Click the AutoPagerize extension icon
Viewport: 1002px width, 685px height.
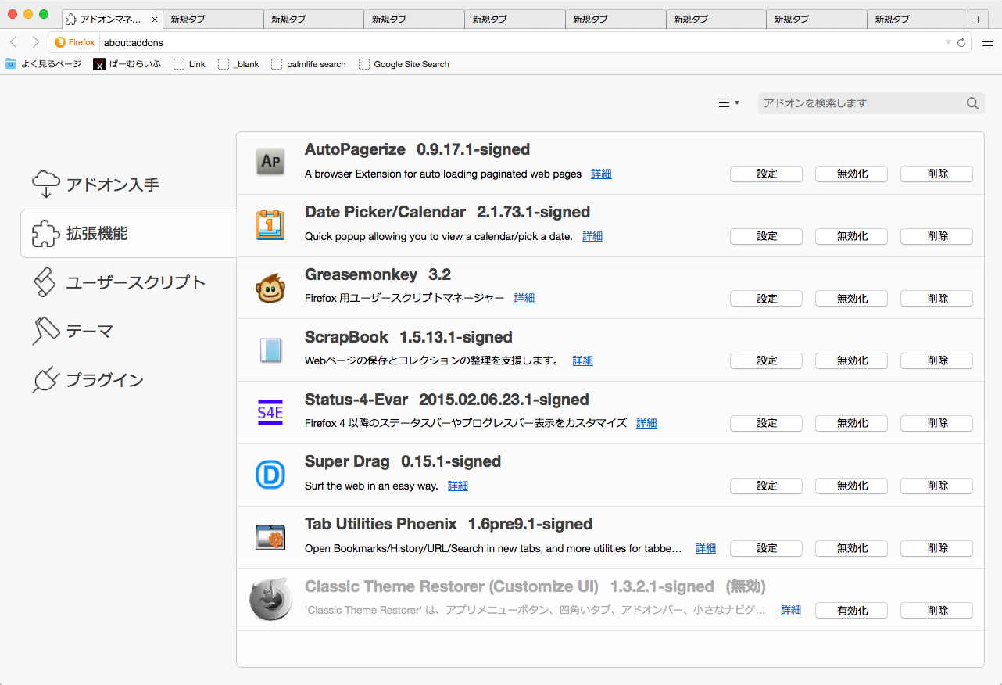[x=270, y=162]
